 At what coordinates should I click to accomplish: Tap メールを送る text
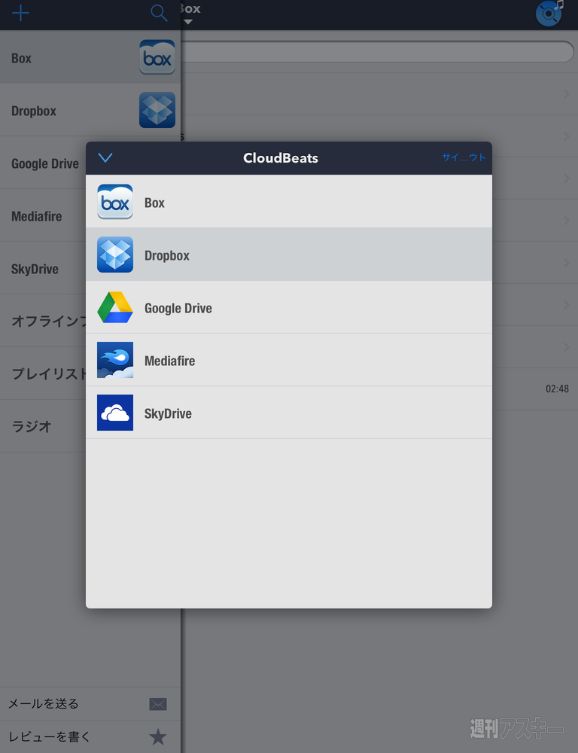coord(44,704)
